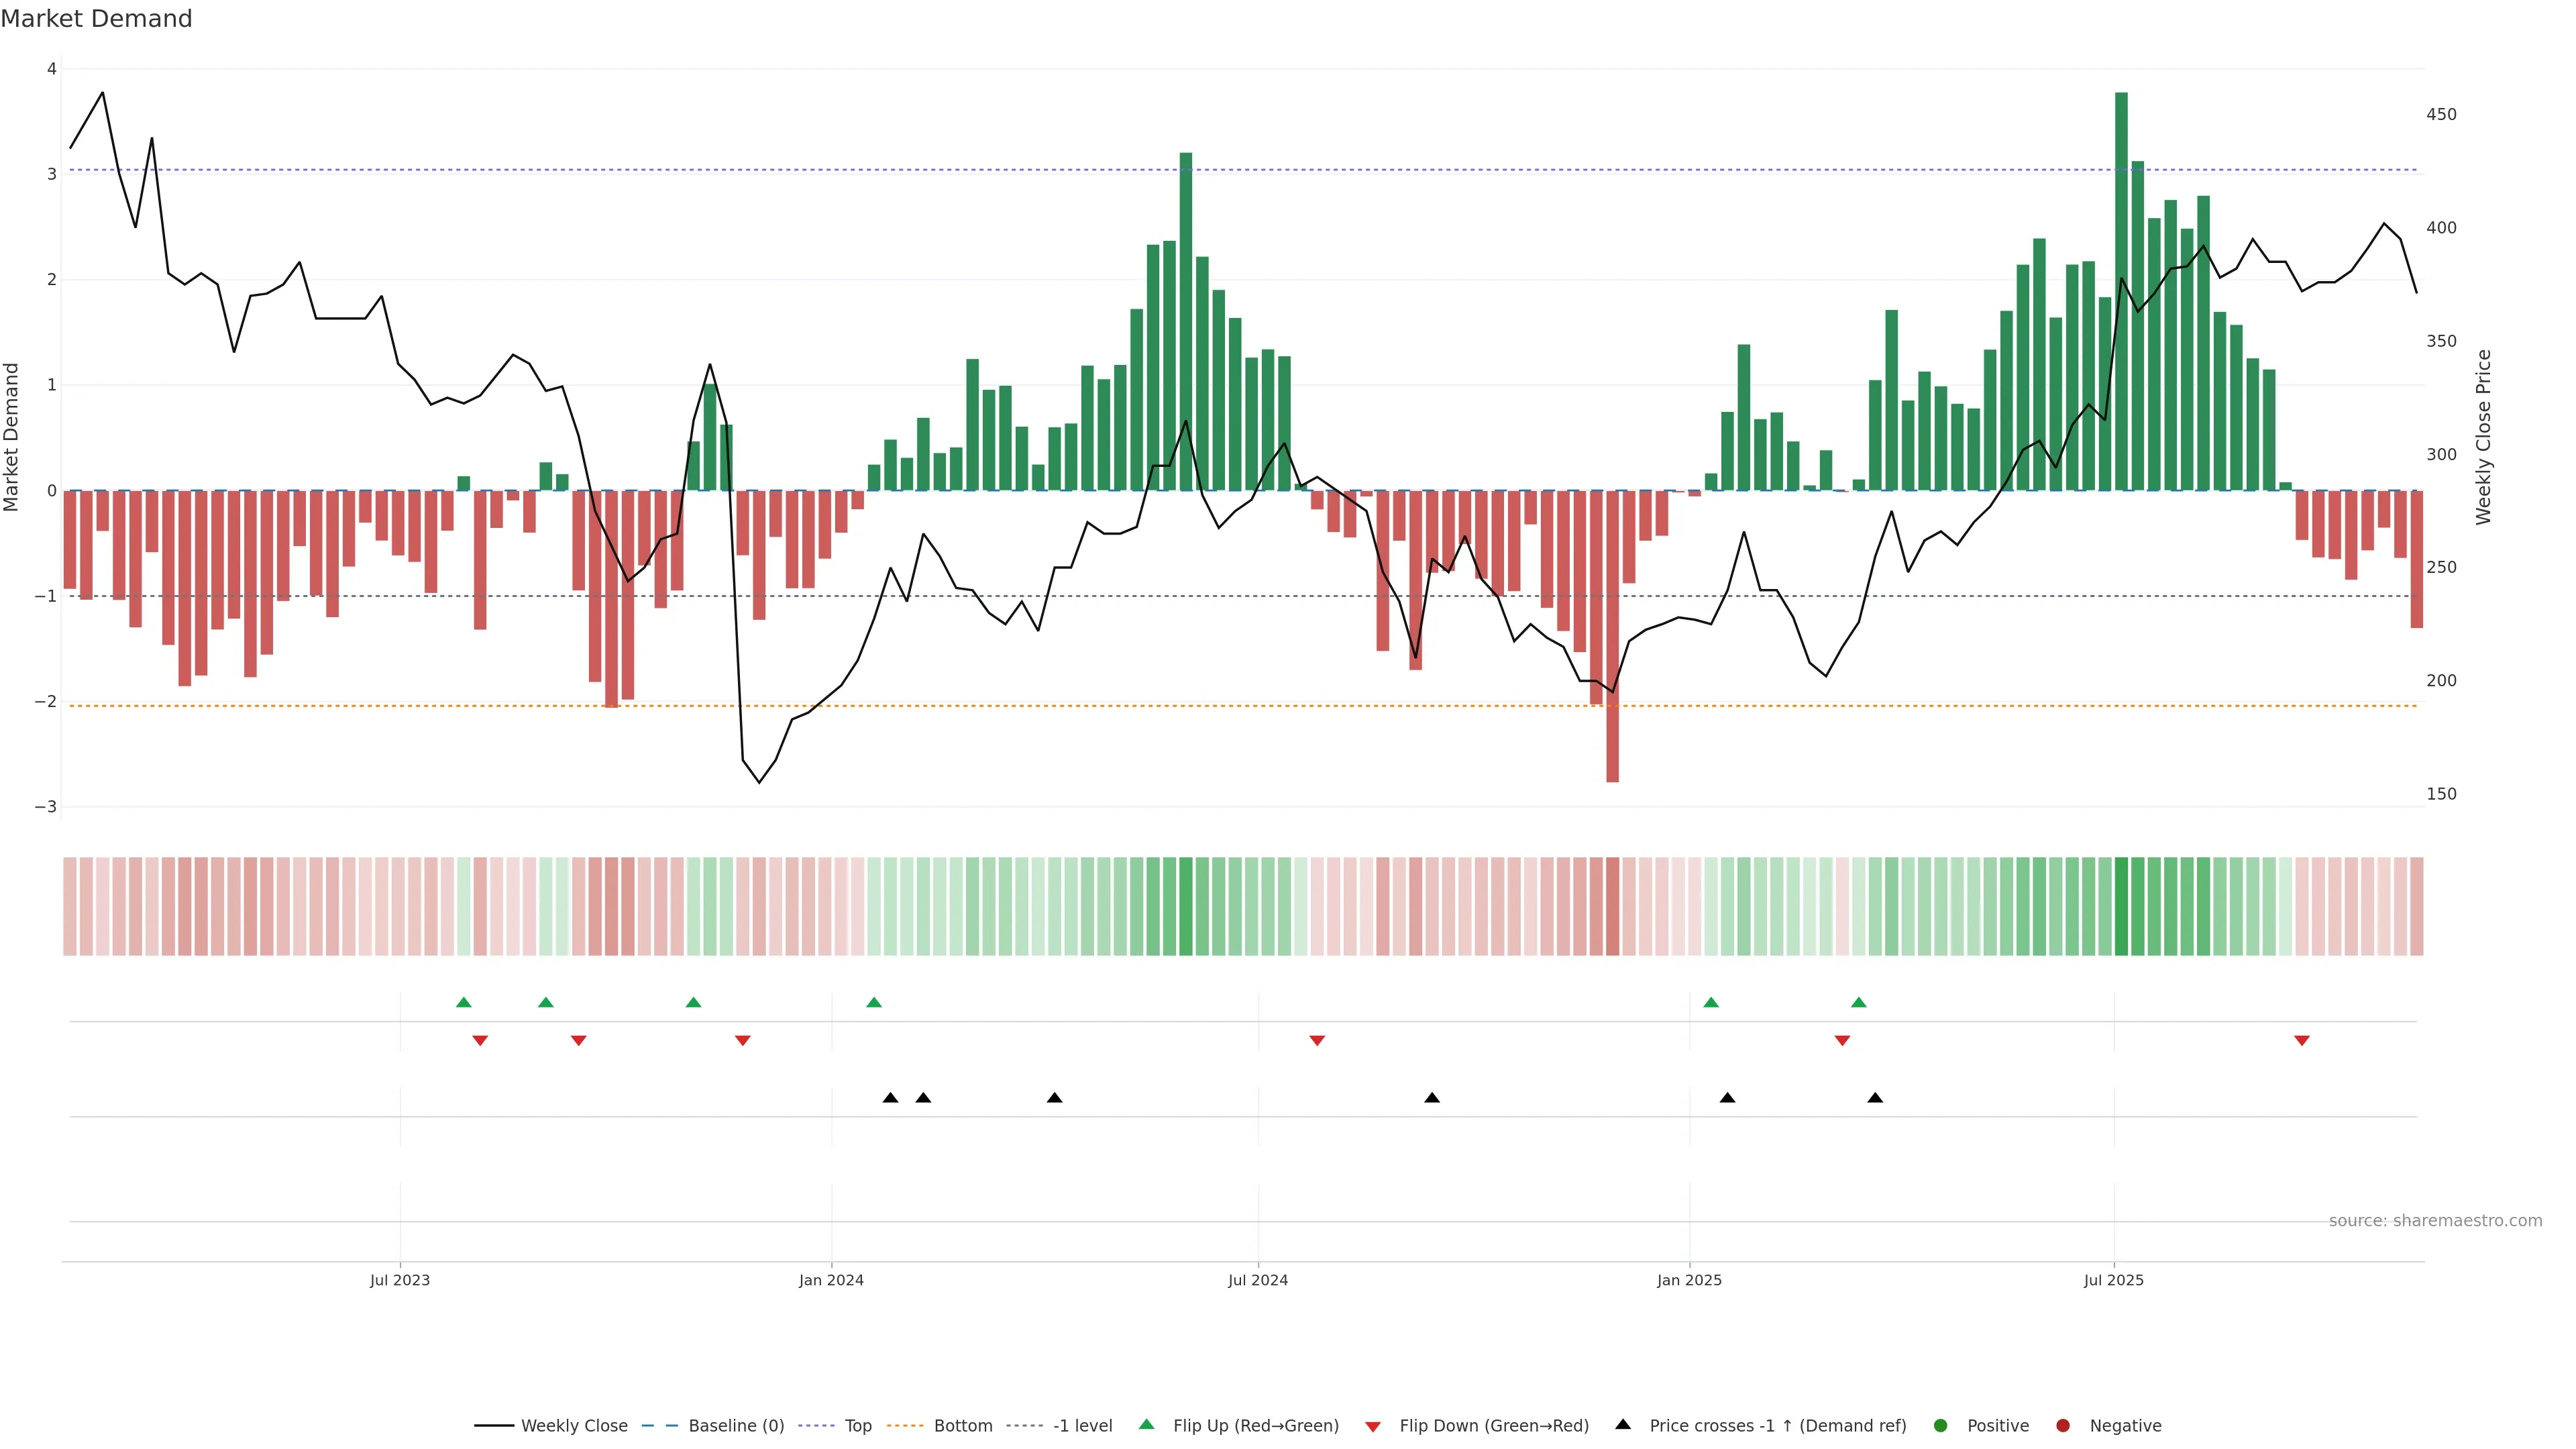The height and width of the screenshot is (1449, 2576).
Task: Click the rightmost green Flip Up marker
Action: click(x=1858, y=1002)
